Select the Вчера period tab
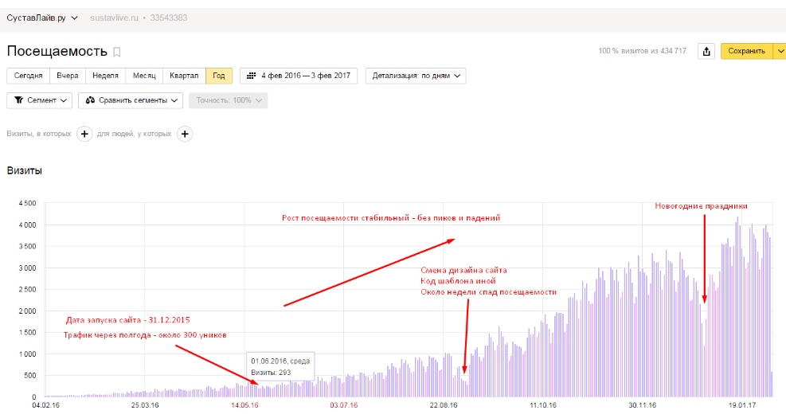The width and height of the screenshot is (786, 418). click(x=67, y=76)
